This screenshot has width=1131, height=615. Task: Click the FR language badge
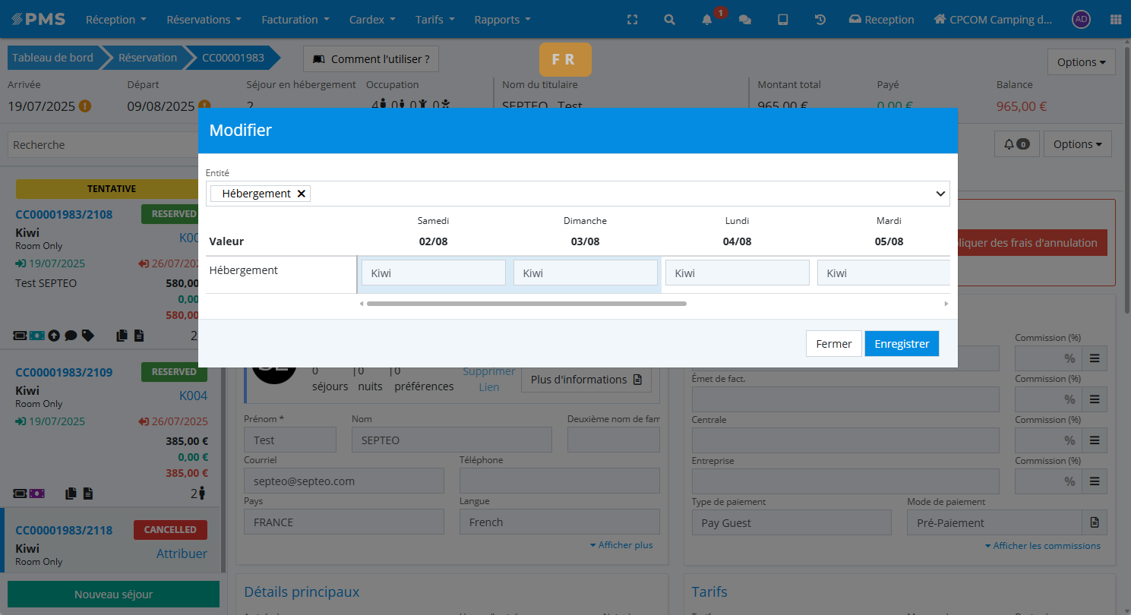[565, 59]
